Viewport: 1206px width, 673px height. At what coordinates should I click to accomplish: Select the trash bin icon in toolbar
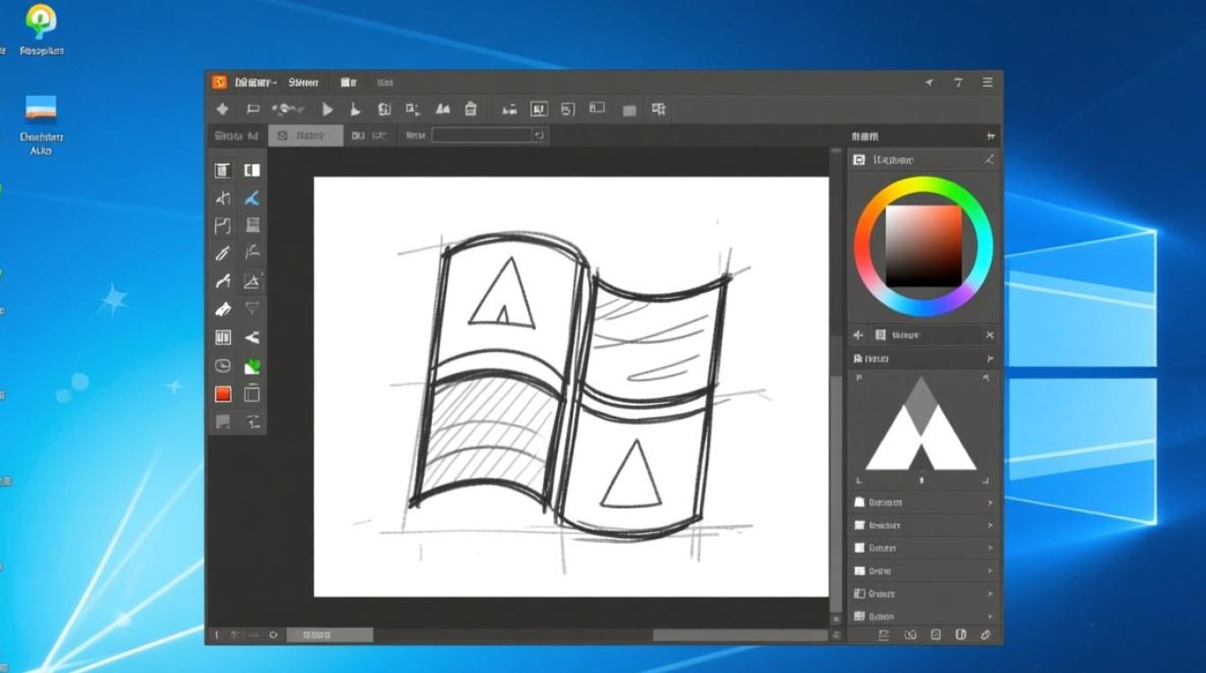point(470,109)
